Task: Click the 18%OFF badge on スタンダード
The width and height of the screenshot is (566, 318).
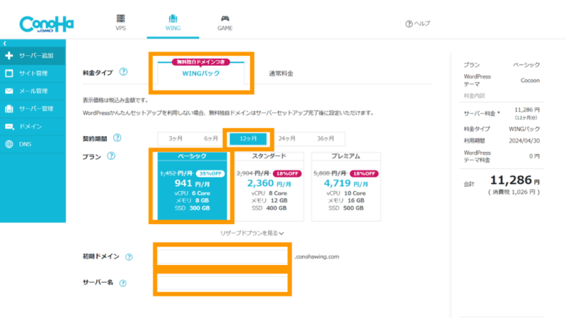Action: point(287,173)
